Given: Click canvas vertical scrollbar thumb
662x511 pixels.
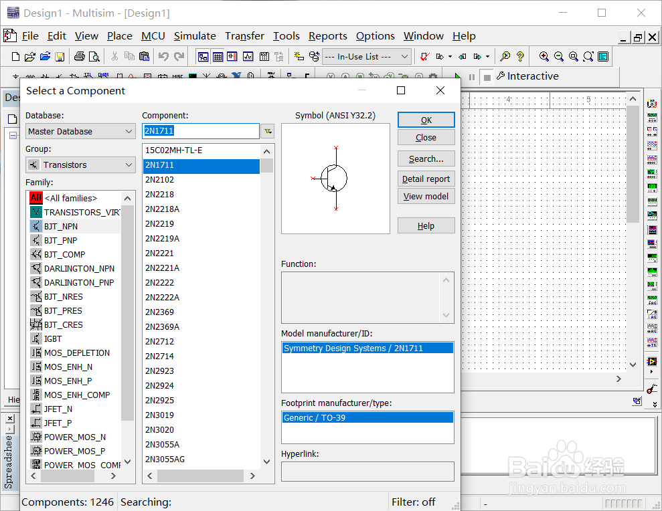Looking at the screenshot, I should click(x=633, y=164).
